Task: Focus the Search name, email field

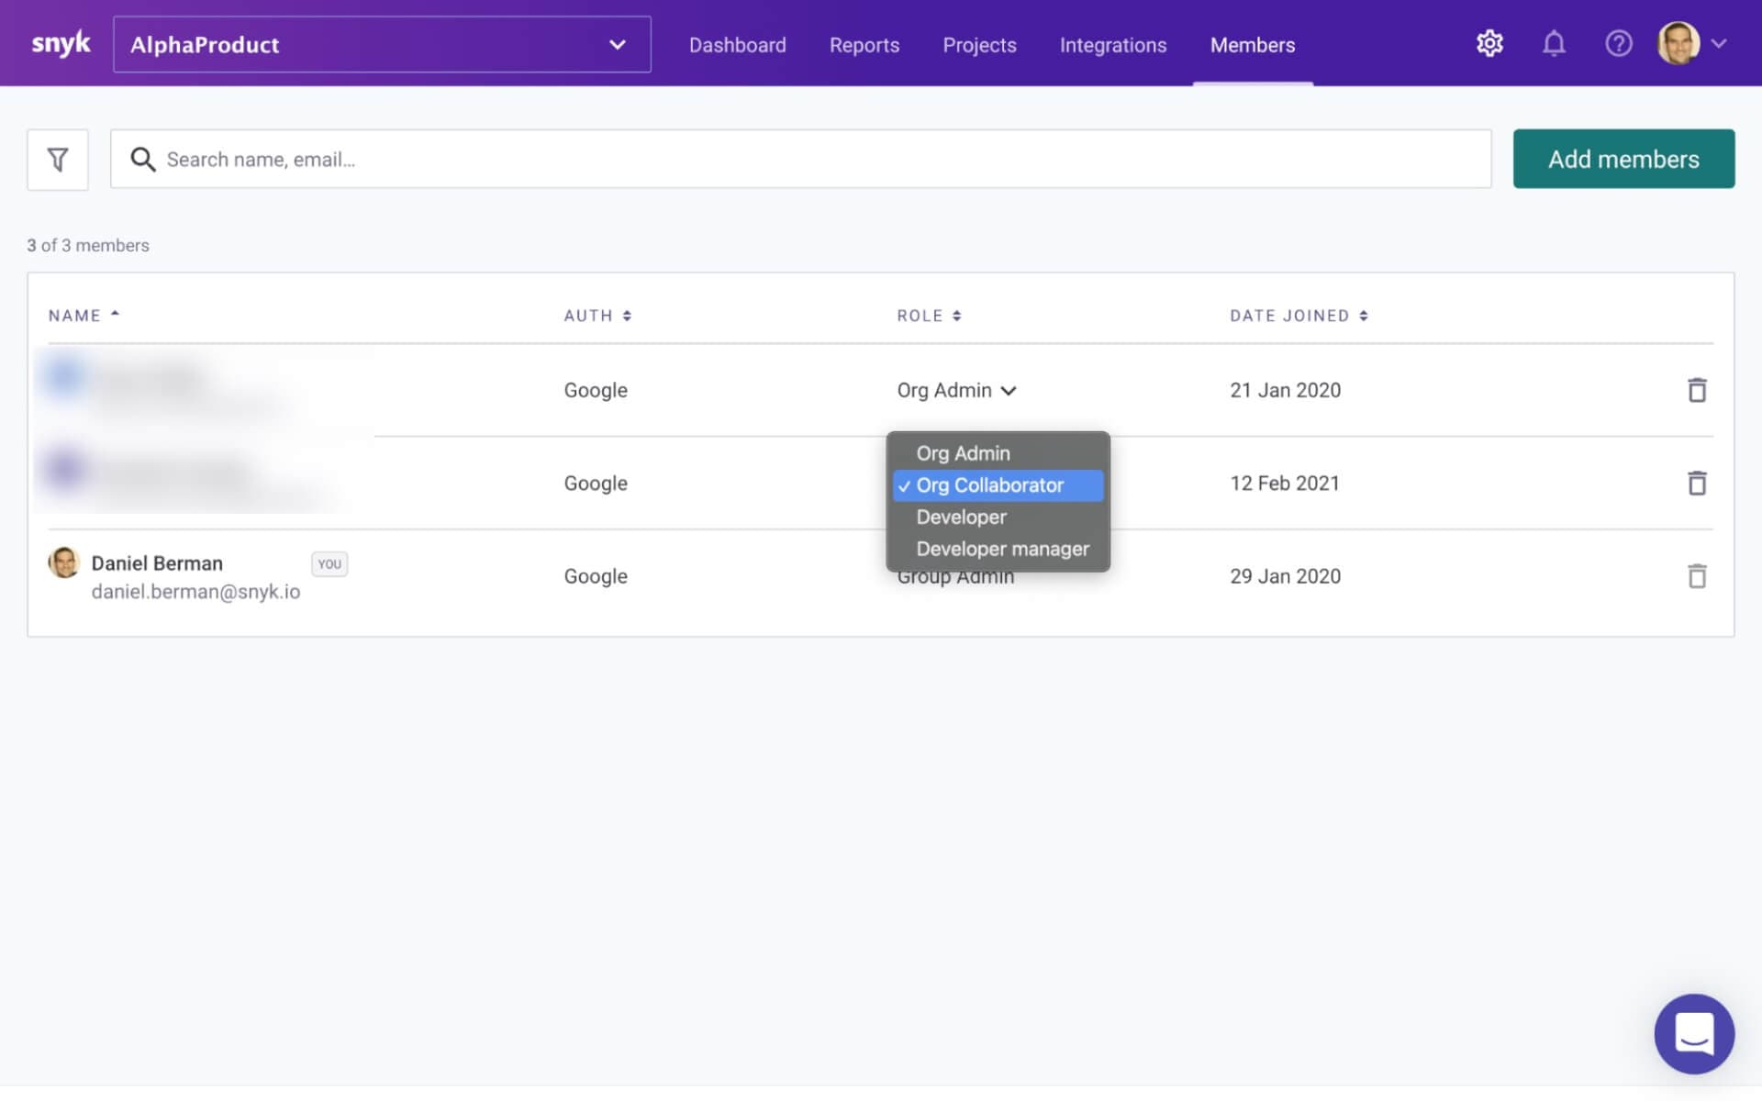Action: coord(800,159)
